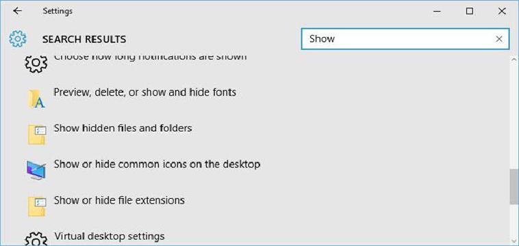This screenshot has width=519, height=246.
Task: Click the gear icon beside Virtual desktop settings
Action: (36, 238)
